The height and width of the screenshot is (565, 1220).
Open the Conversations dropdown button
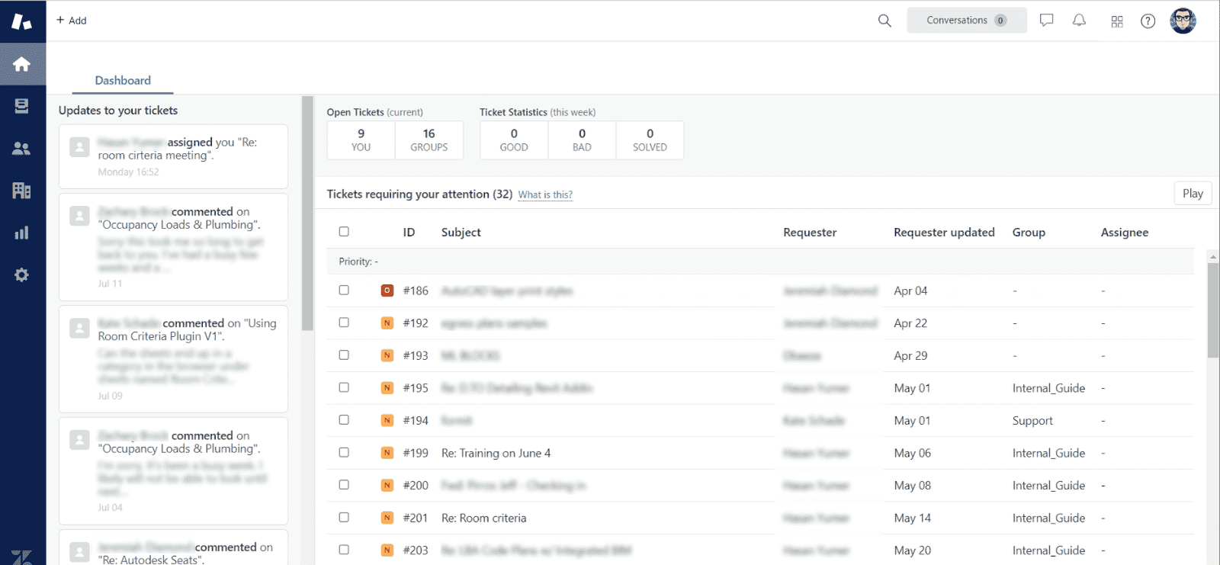coord(966,21)
